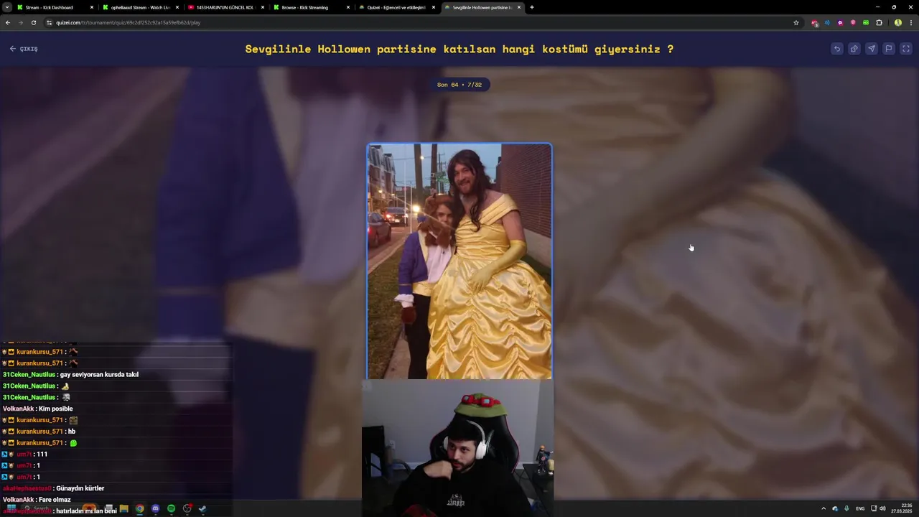Click the quizei.com address bar
Viewport: 919px width, 517px height.
[422, 22]
